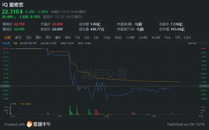Screen dimensions: 209x130
Task: Click the middle circular icon above chart right
Action: pyautogui.click(x=203, y=43)
